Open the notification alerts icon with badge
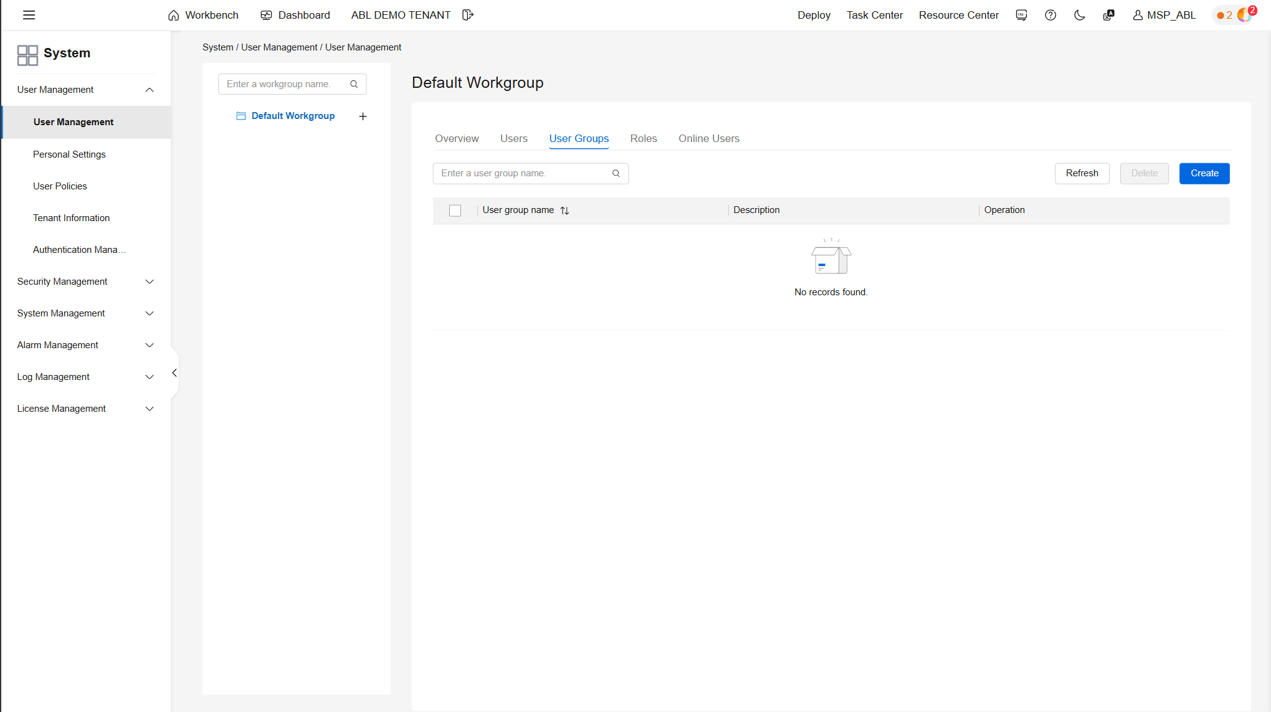 1244,14
